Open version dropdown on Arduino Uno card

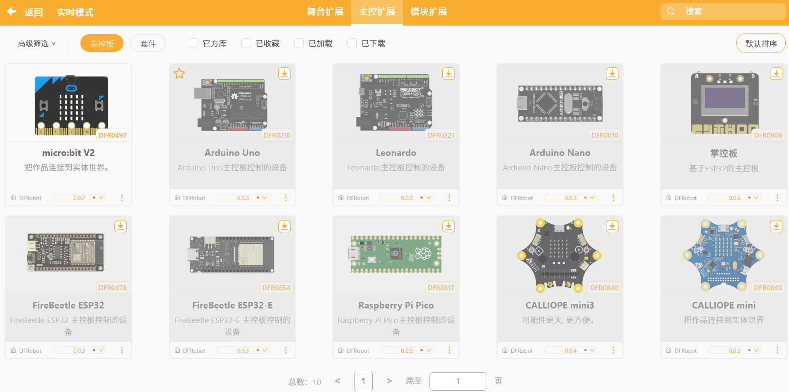[243, 198]
